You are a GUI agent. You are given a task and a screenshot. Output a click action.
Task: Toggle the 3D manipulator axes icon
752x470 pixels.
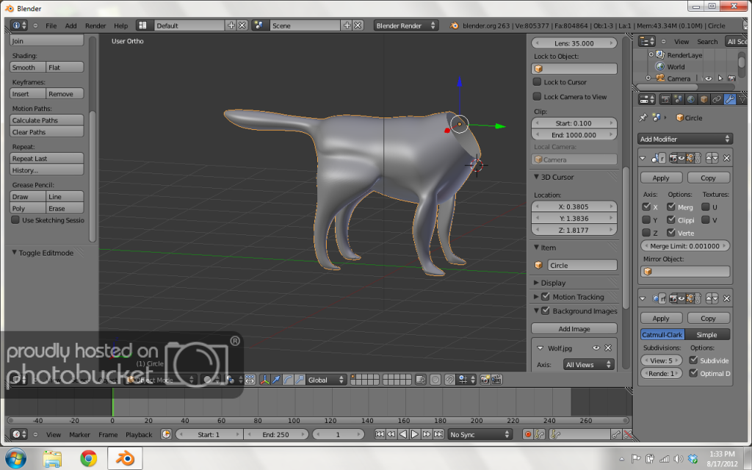tap(264, 380)
